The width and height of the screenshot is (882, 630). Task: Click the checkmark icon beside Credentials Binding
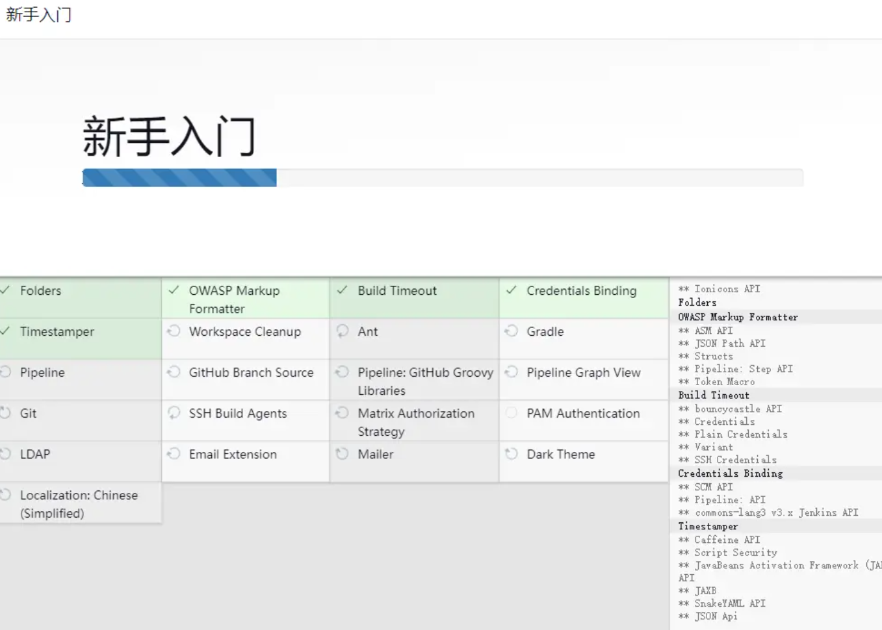pos(512,290)
